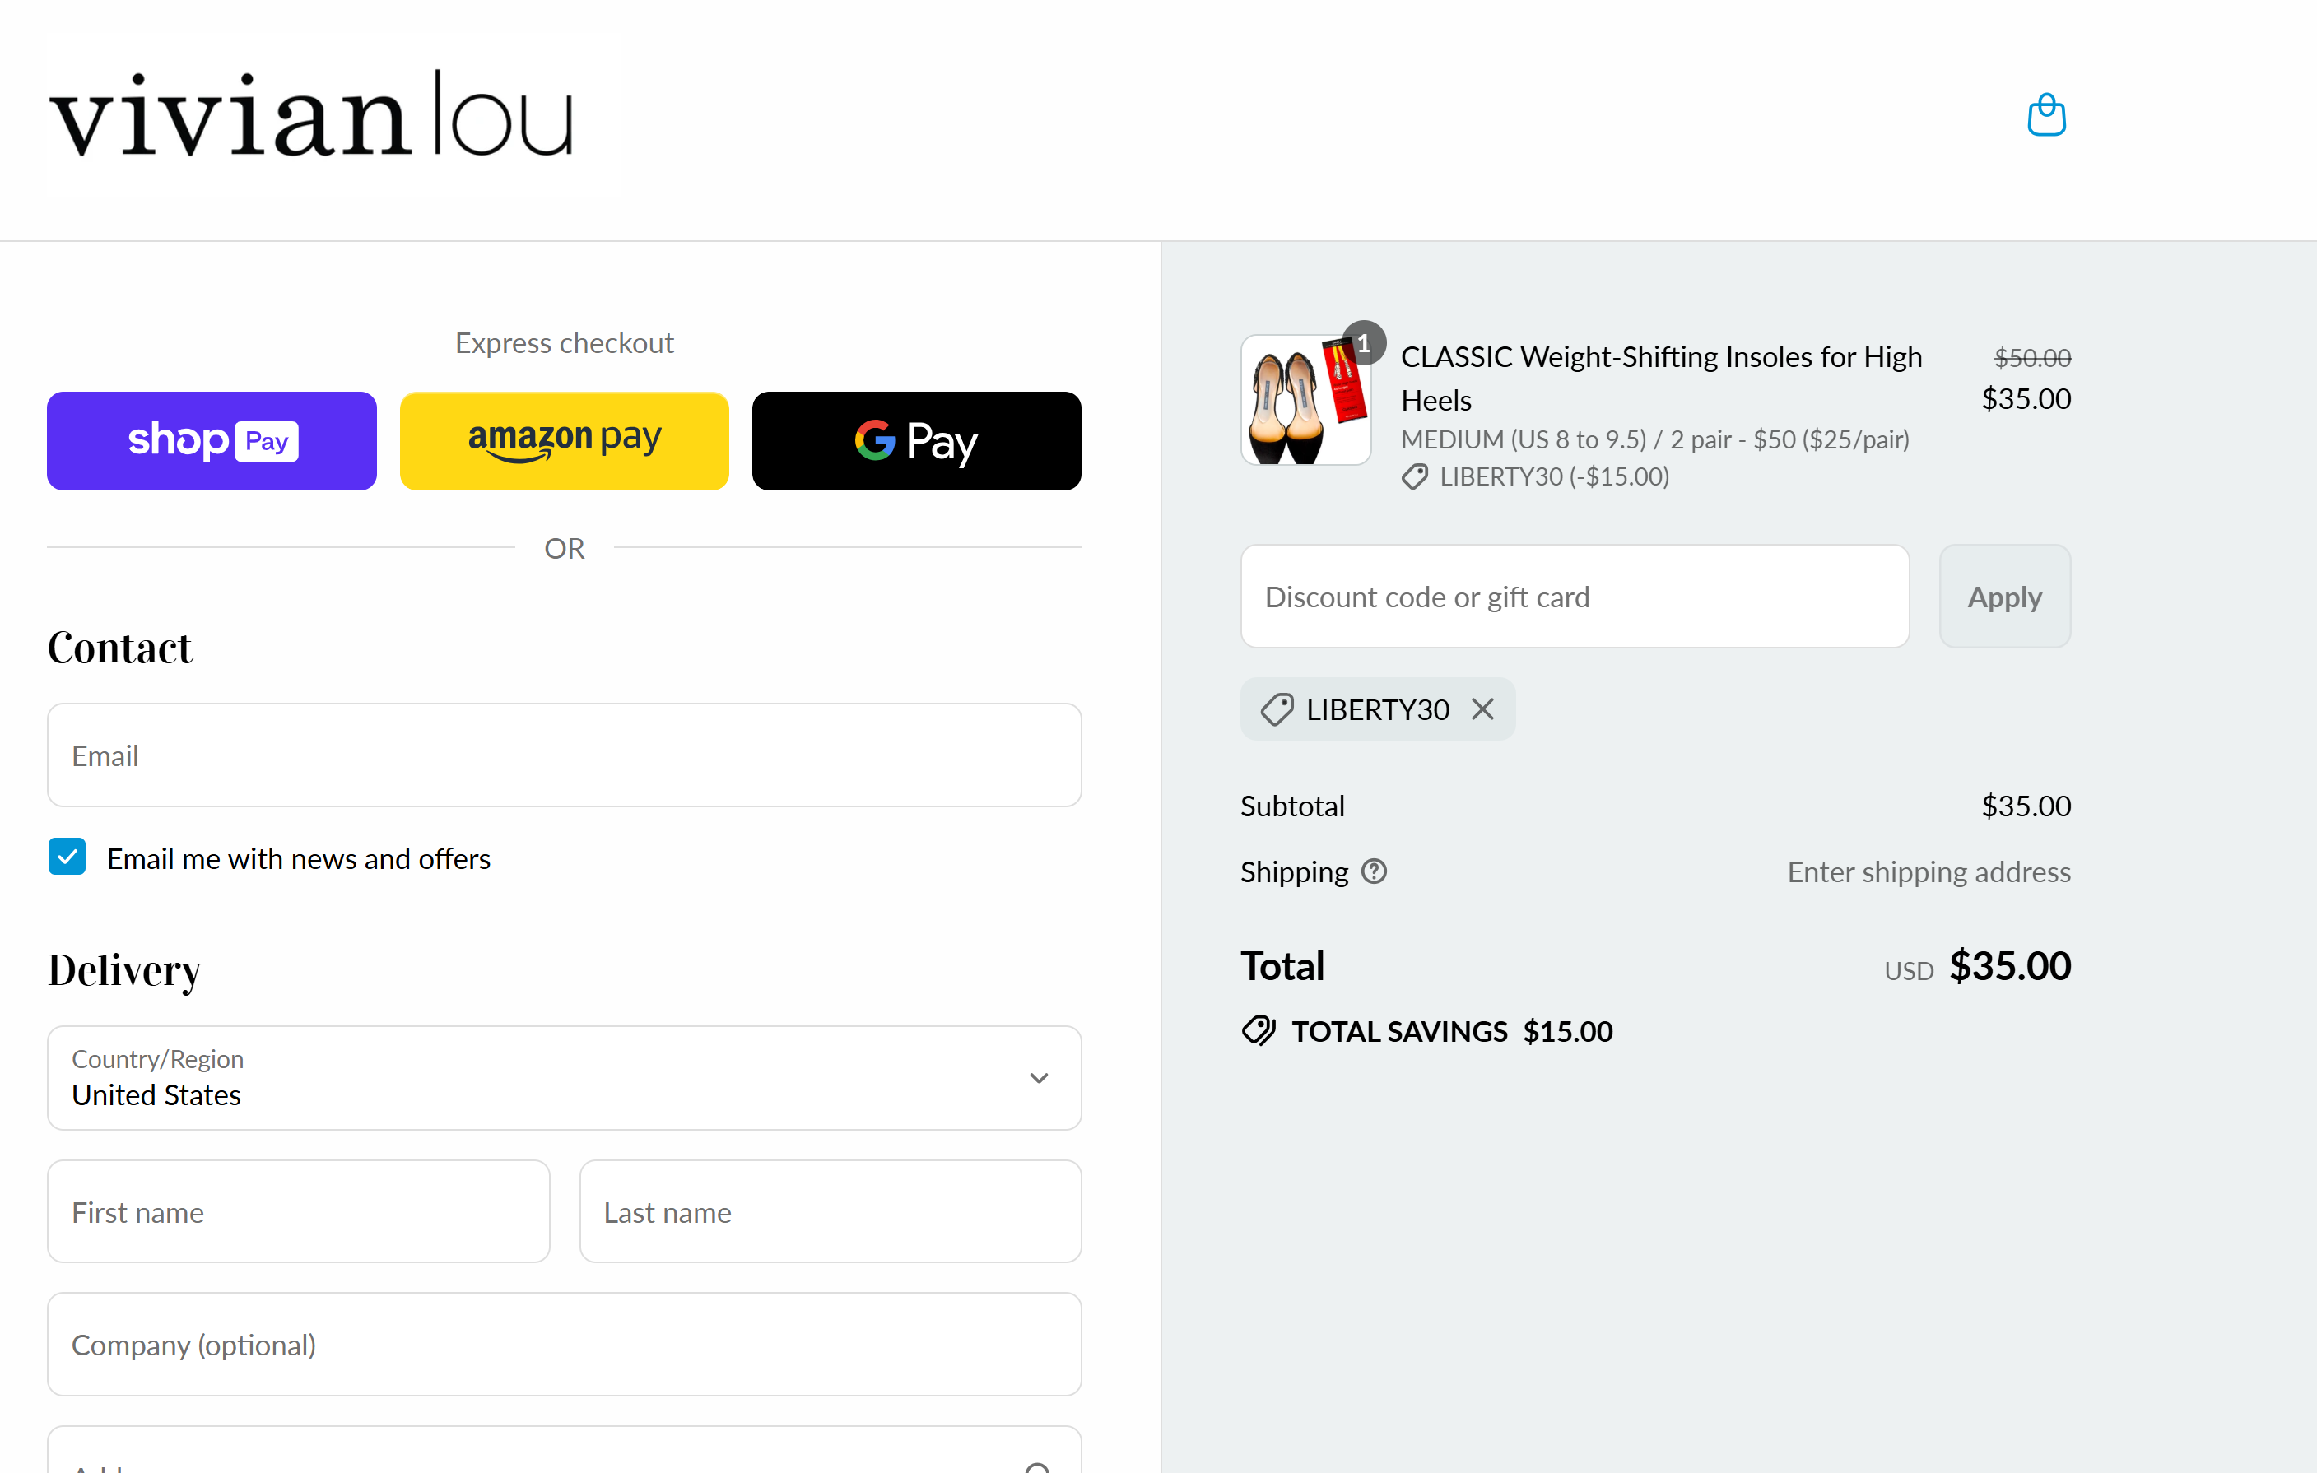Image resolution: width=2317 pixels, height=1473 pixels.
Task: Click the Last name field
Action: click(830, 1211)
